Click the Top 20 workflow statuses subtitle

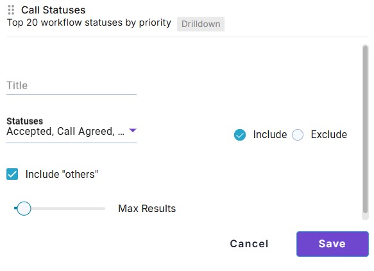[x=89, y=22]
